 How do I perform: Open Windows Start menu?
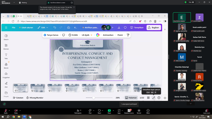click(3, 117)
